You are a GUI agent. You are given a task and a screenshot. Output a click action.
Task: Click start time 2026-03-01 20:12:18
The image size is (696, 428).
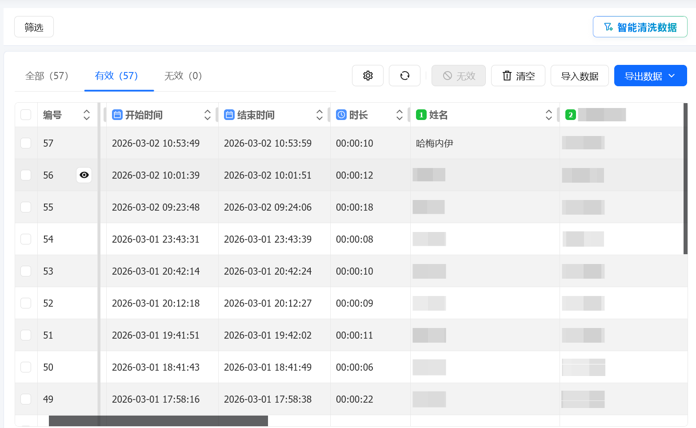(x=156, y=303)
